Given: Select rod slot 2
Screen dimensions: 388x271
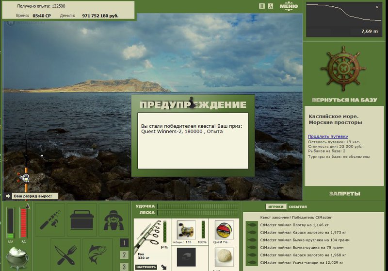Looking at the screenshot, I should coord(124,254).
